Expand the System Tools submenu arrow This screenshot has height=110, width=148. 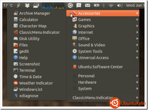click(137, 51)
